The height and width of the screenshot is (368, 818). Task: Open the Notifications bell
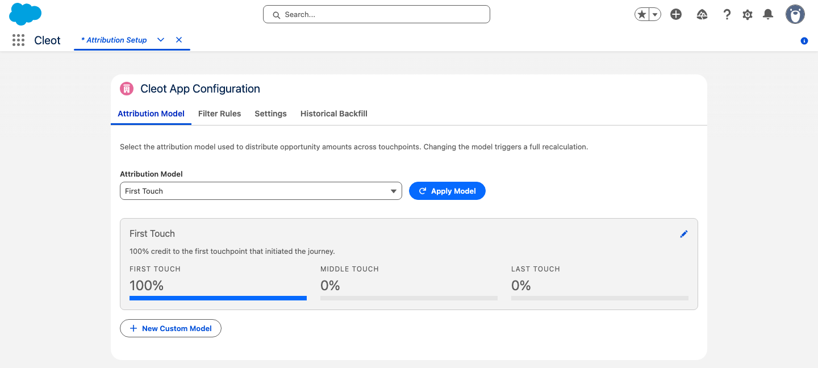[x=768, y=15]
